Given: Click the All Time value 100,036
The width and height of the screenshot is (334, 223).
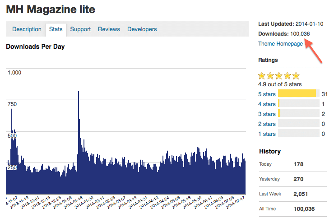Looking at the screenshot, I should pyautogui.click(x=304, y=209).
